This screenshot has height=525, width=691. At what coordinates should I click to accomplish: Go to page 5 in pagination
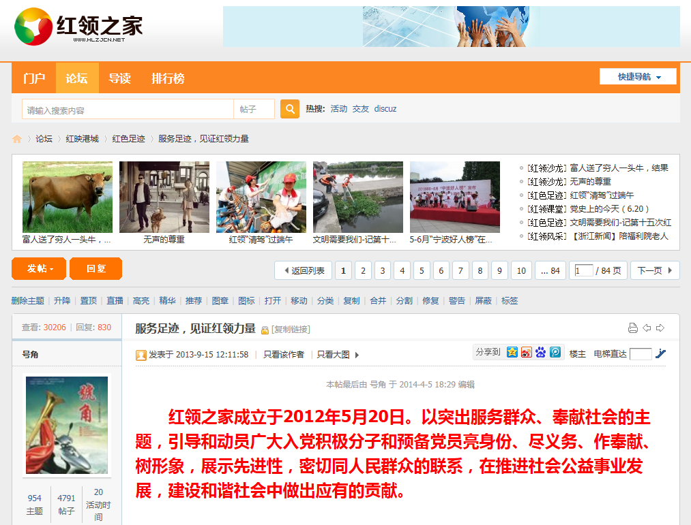tap(422, 271)
